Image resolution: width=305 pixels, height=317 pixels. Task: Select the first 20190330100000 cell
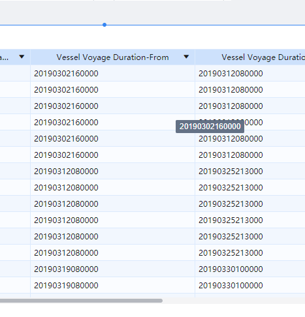click(x=250, y=269)
